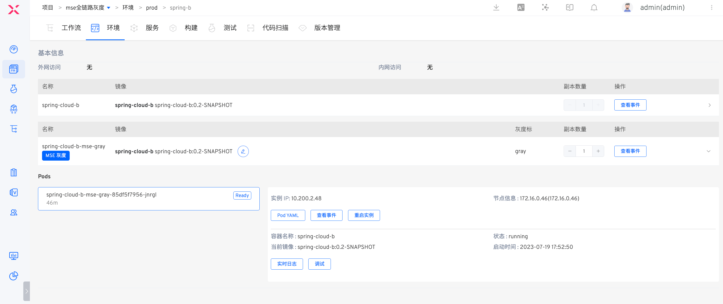Open the language translation icon
Viewport: 723px width, 304px height.
pyautogui.click(x=521, y=8)
